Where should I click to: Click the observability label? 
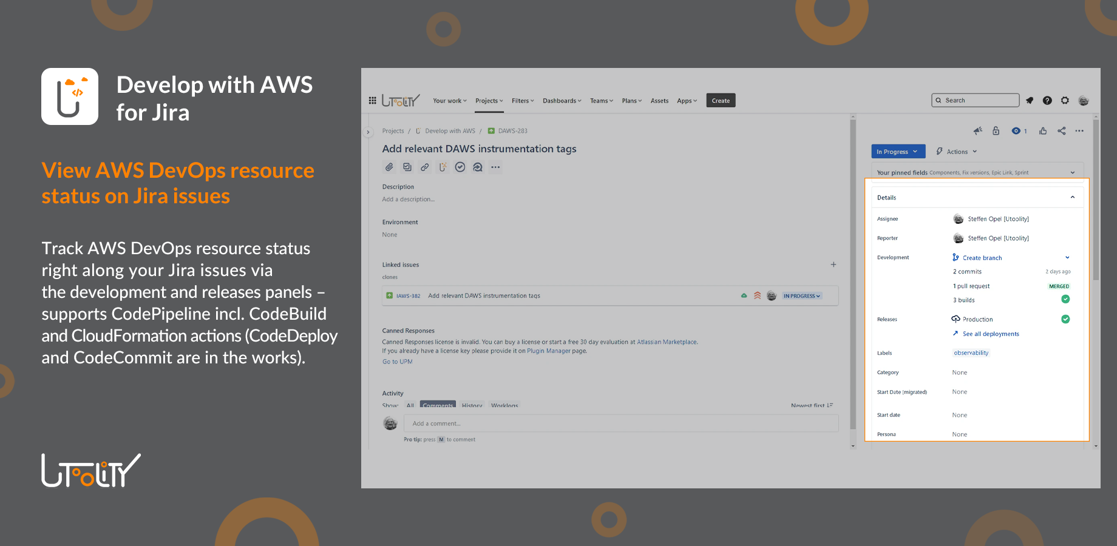pos(971,353)
